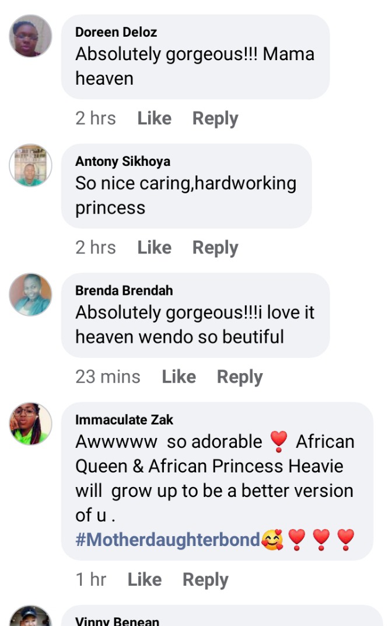This screenshot has height=626, width=392.
Task: Visit Immaculate Zak's name link
Action: click(x=124, y=420)
